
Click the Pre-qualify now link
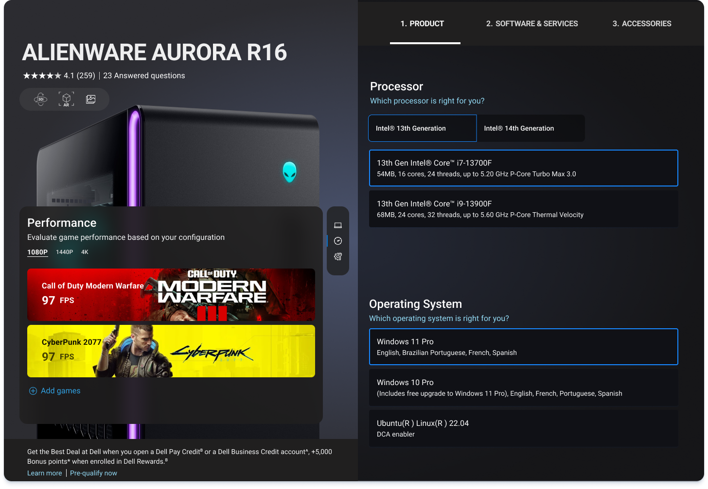93,473
